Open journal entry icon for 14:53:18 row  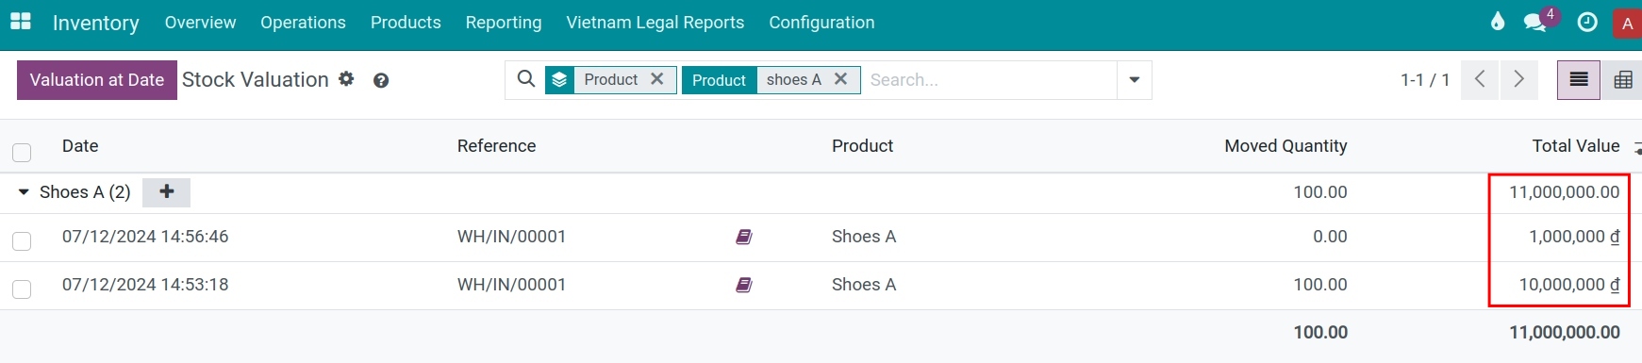click(x=744, y=285)
